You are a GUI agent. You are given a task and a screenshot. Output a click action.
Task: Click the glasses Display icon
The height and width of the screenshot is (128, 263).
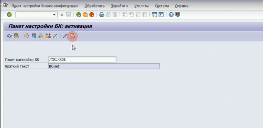coord(9,36)
